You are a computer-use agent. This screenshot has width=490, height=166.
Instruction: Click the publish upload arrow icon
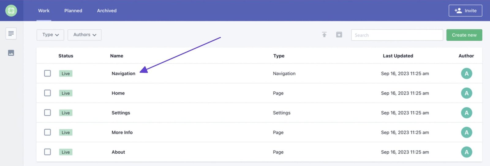(324, 35)
